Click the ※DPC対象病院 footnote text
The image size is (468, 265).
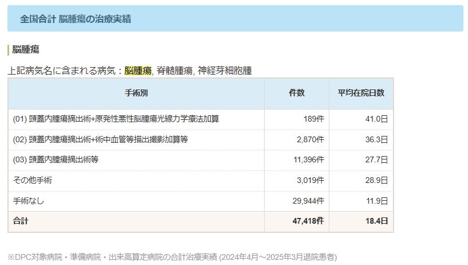(x=172, y=257)
